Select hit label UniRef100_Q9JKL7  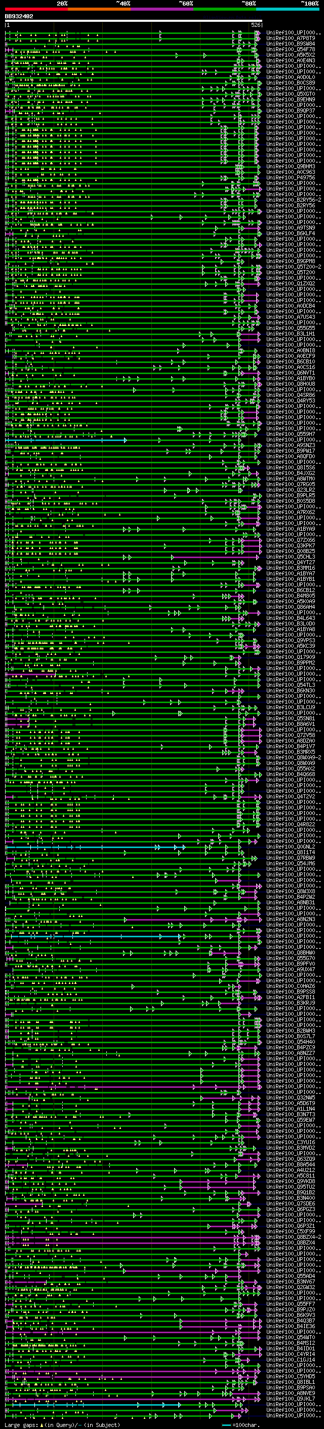coord(291,1399)
